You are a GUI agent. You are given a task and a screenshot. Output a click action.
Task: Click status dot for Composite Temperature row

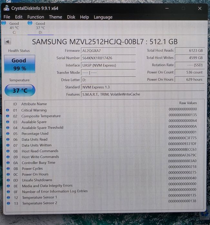click(8, 116)
